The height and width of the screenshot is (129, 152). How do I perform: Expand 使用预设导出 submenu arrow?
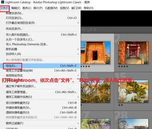[78, 75]
